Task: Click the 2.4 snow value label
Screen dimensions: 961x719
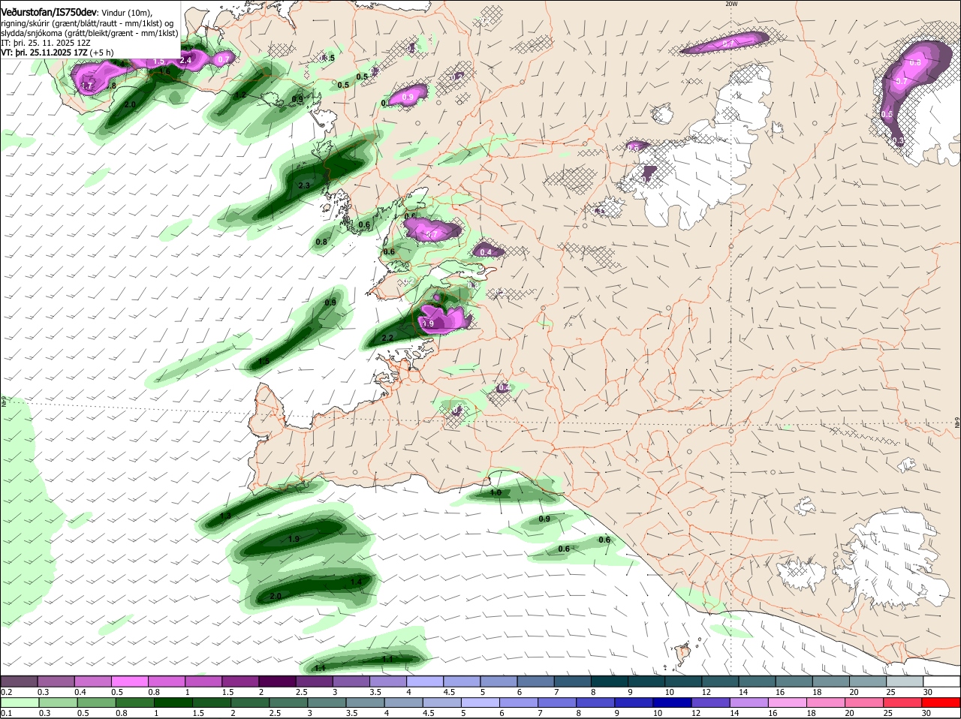Action: pos(186,60)
